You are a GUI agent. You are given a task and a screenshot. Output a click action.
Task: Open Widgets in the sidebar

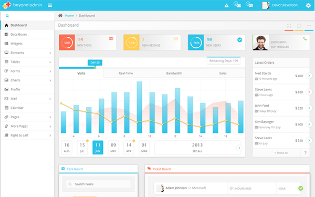(27, 44)
